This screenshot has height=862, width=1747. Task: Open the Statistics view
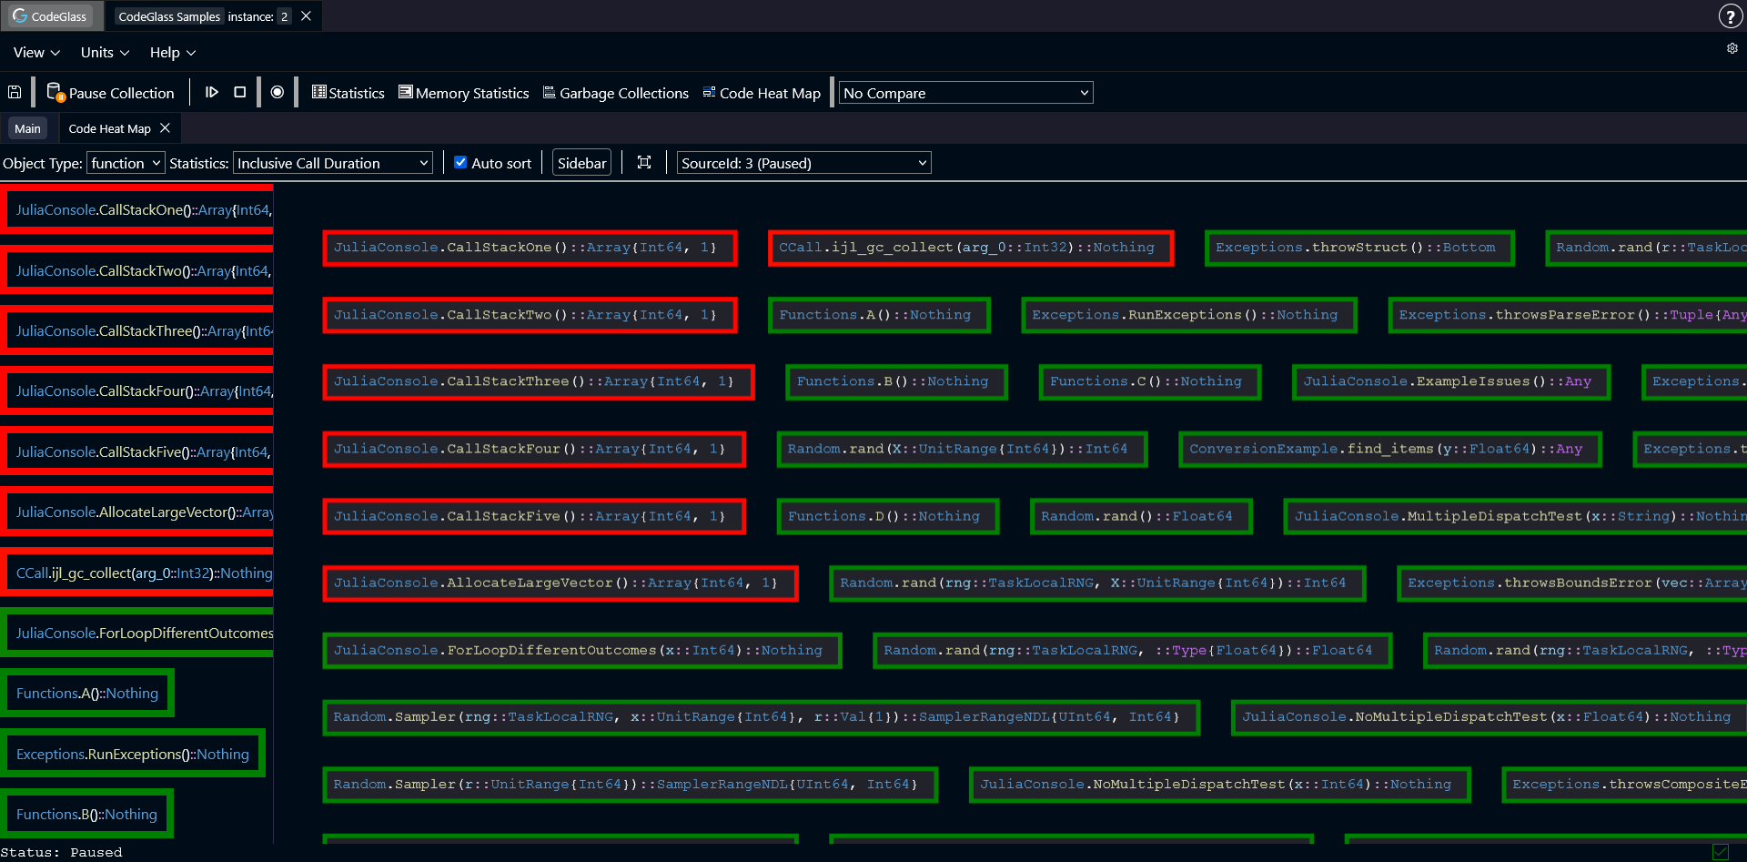tap(348, 93)
